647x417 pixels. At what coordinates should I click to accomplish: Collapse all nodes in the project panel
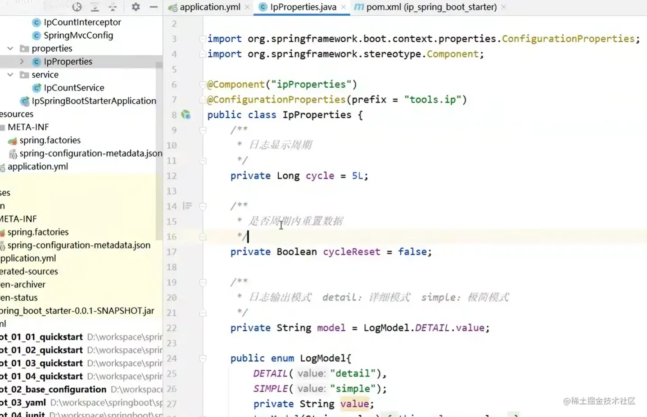tap(113, 7)
